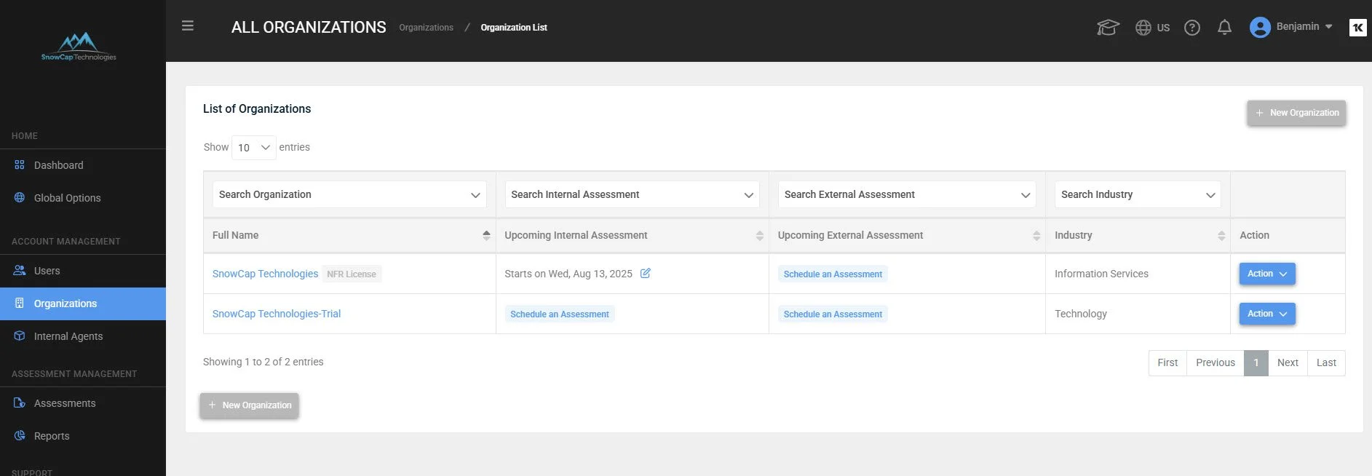Go to Dashboard in sidebar
Image resolution: width=1372 pixels, height=476 pixels.
point(83,165)
